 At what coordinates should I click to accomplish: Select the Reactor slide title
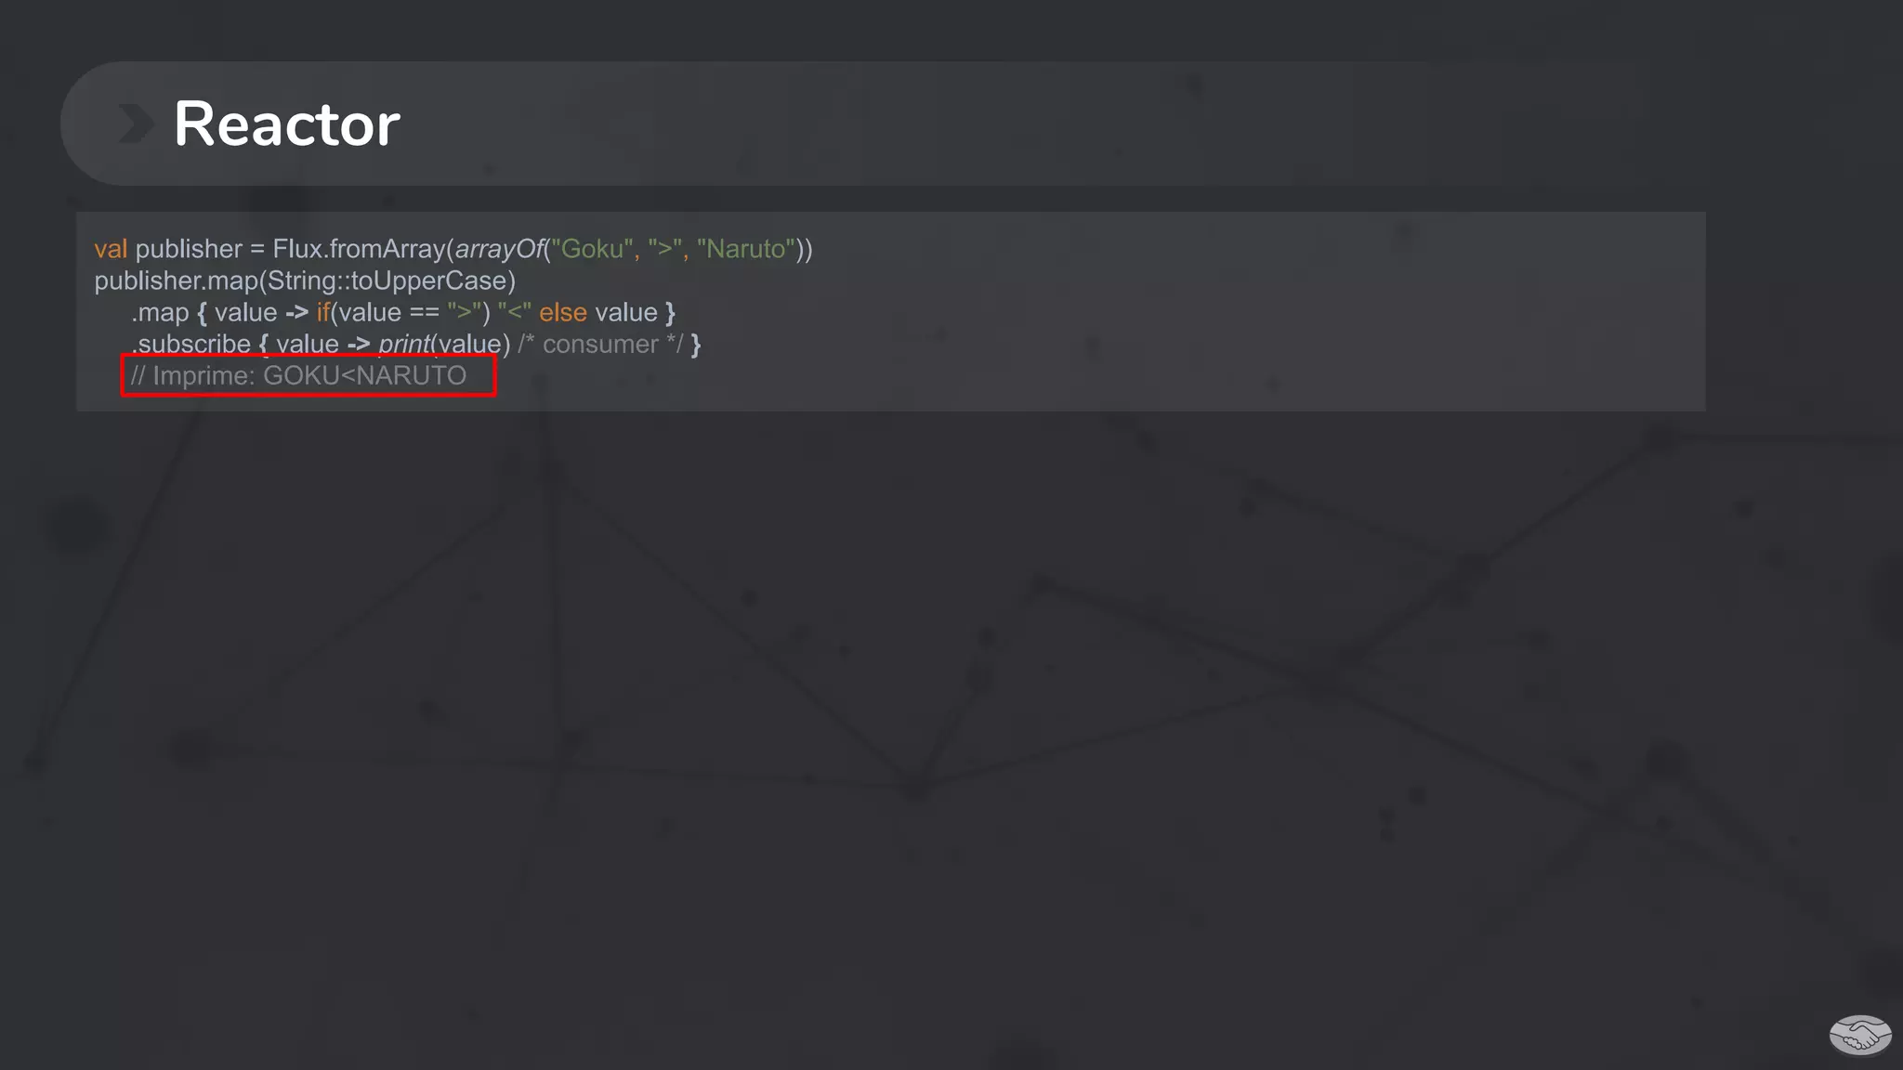[x=286, y=124]
